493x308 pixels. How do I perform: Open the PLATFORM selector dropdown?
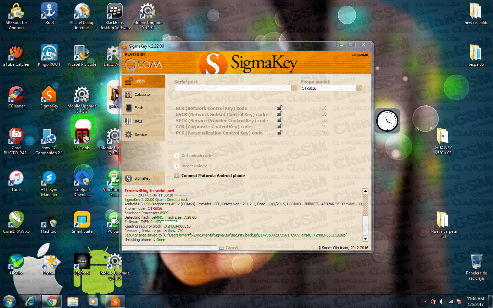135,54
